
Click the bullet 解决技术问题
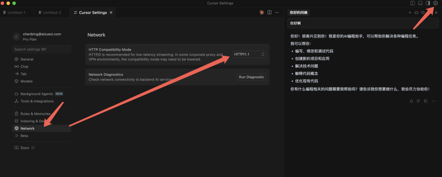point(307,66)
